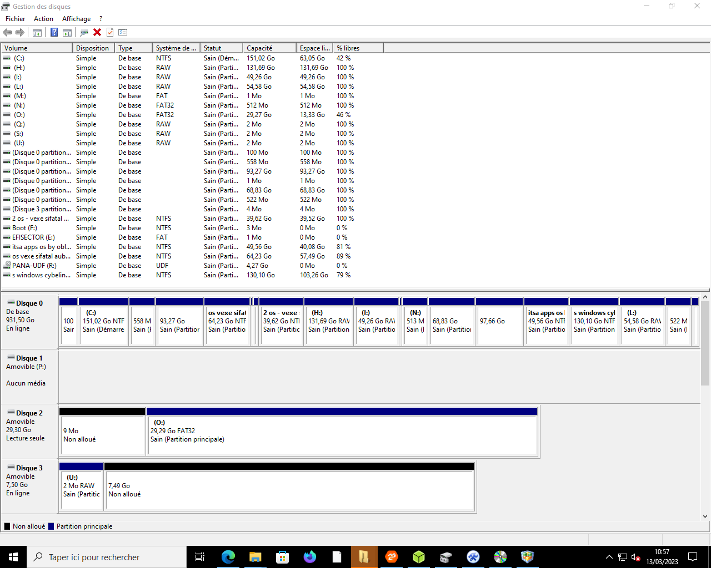The width and height of the screenshot is (711, 568).
Task: Select the Disque 0 header panel
Action: click(29, 321)
